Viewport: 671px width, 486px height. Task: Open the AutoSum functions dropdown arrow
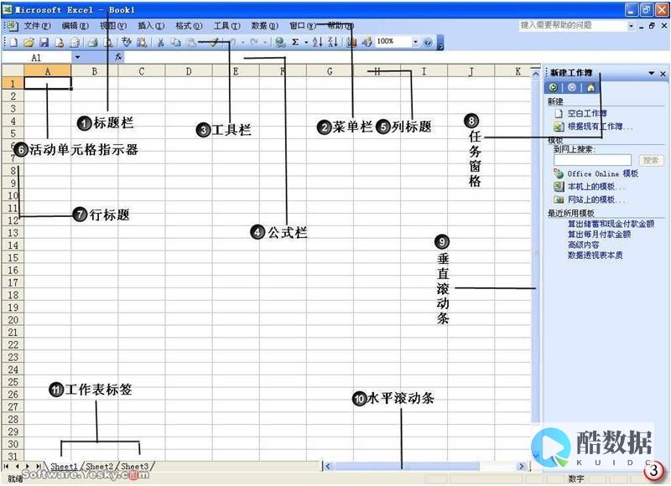(x=306, y=42)
